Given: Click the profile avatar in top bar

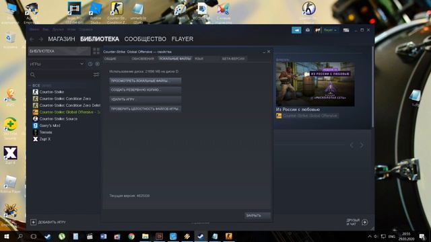Looking at the screenshot, I should (317, 30).
